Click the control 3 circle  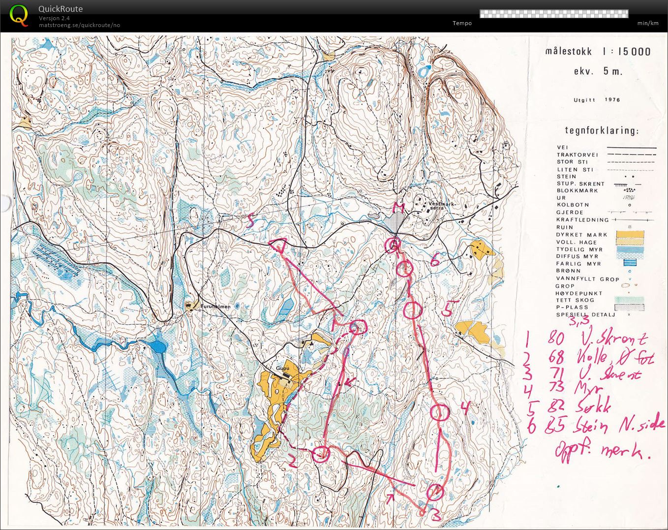tap(436, 492)
